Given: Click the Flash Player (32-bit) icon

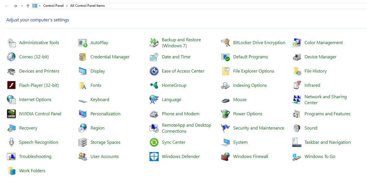Looking at the screenshot, I should [x=11, y=85].
